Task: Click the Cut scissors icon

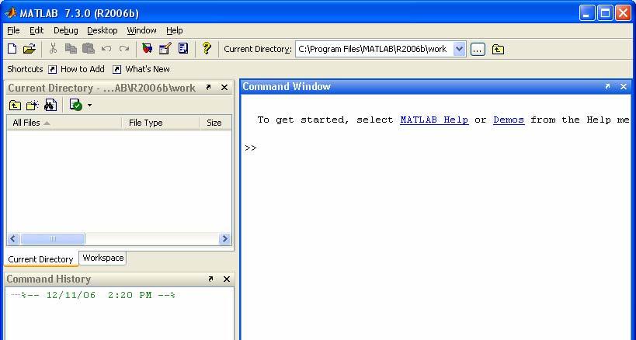Action: (53, 49)
